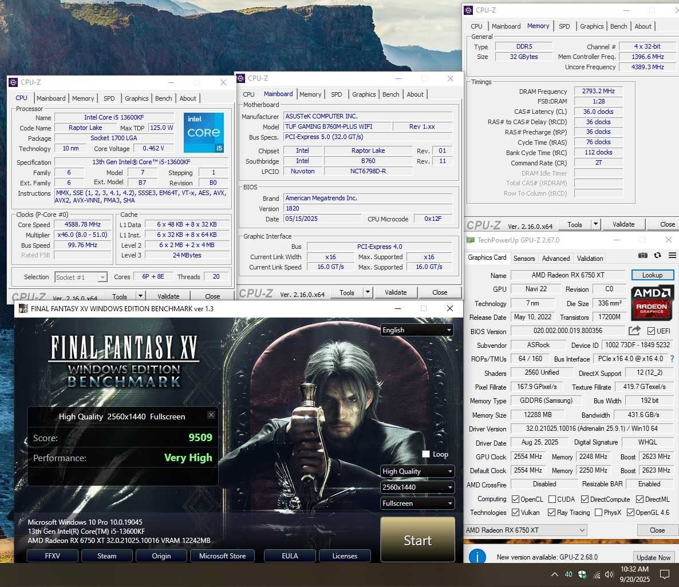Viewport: 679px width, 587px height.
Task: Switch to Sensors tab in GPU-Z
Action: [524, 258]
